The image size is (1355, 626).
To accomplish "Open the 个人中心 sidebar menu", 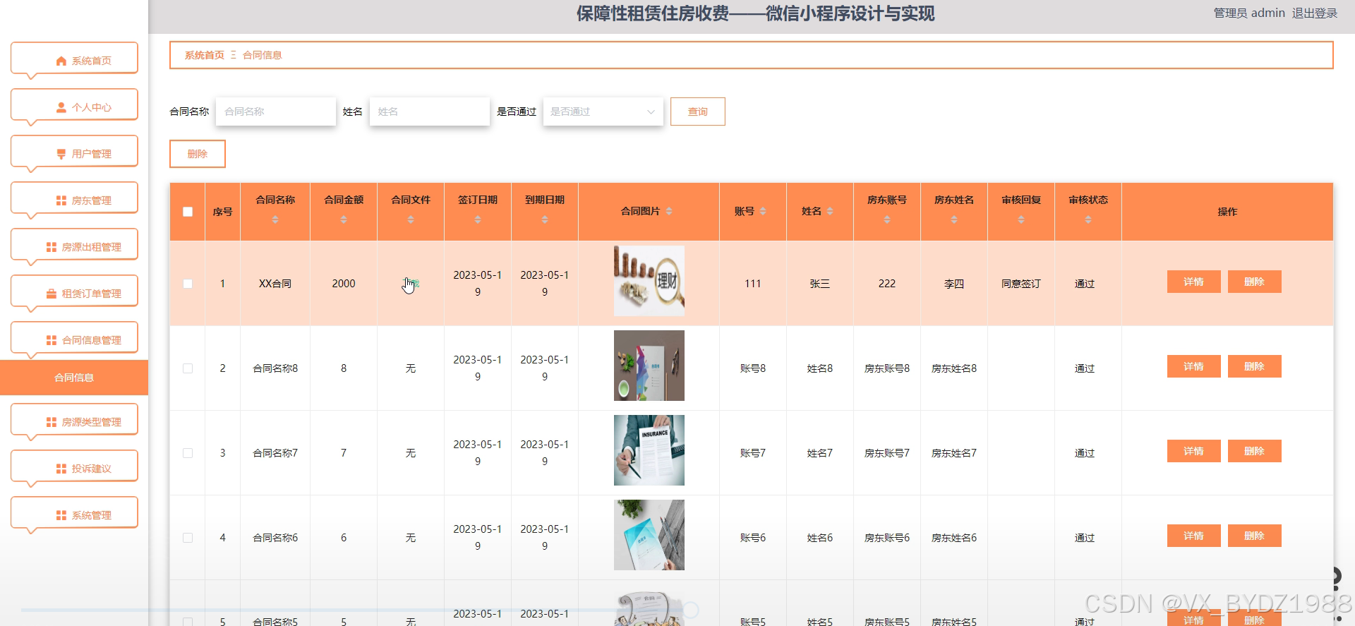I will tap(74, 105).
